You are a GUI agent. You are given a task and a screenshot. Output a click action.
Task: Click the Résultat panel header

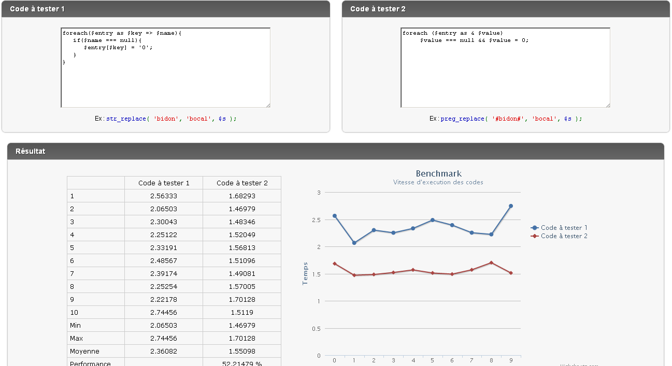(x=335, y=151)
